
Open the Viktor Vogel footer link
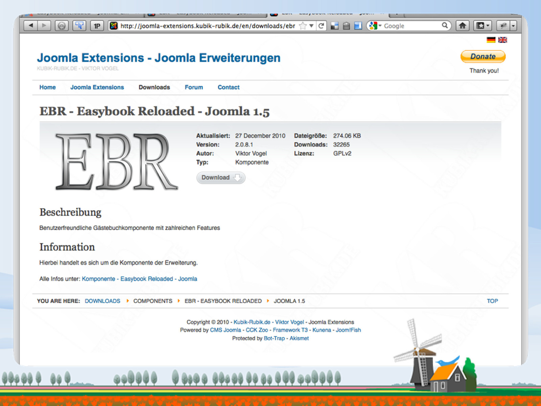[x=289, y=322]
